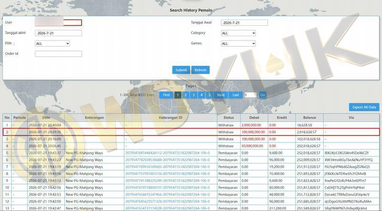Click the Periode column header
This screenshot has width=382, height=211.
tap(20, 118)
